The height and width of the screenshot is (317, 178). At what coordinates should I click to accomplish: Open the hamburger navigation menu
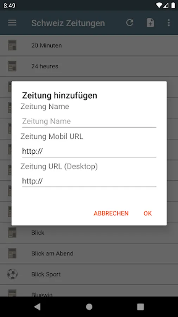(12, 23)
